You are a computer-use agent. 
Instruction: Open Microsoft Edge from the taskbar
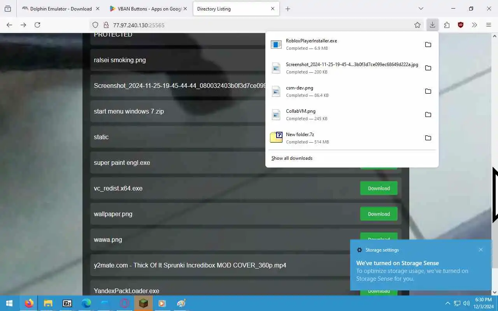click(x=86, y=303)
